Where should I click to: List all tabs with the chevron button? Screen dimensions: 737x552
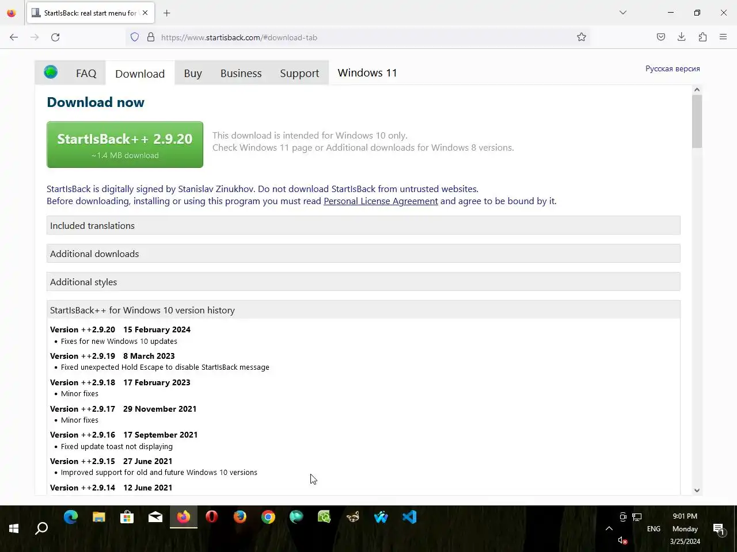point(623,13)
